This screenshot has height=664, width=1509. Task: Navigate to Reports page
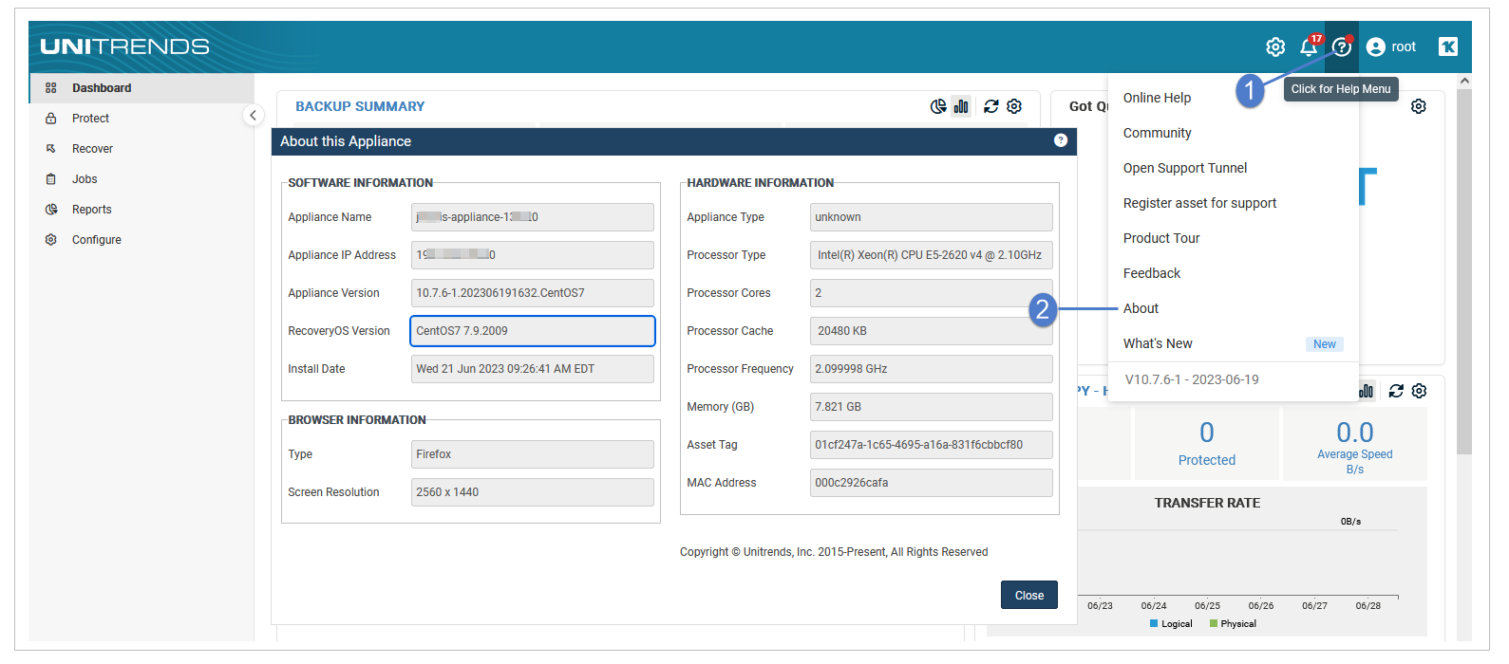pyautogui.click(x=141, y=209)
